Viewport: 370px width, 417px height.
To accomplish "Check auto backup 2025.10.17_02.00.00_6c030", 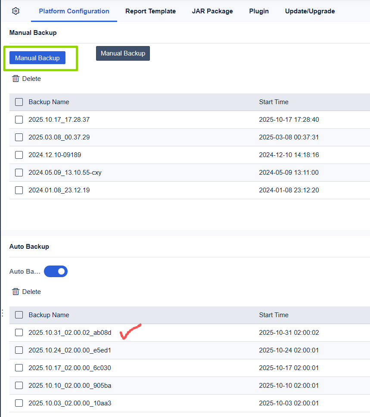I will pos(19,368).
